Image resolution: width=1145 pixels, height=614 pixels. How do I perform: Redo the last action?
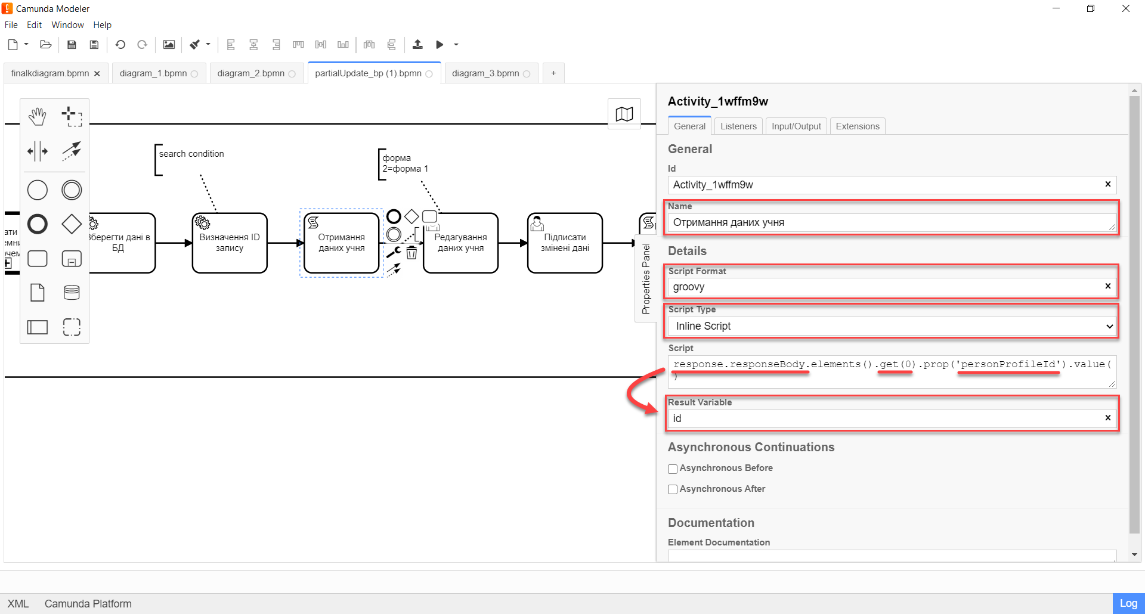pyautogui.click(x=142, y=45)
